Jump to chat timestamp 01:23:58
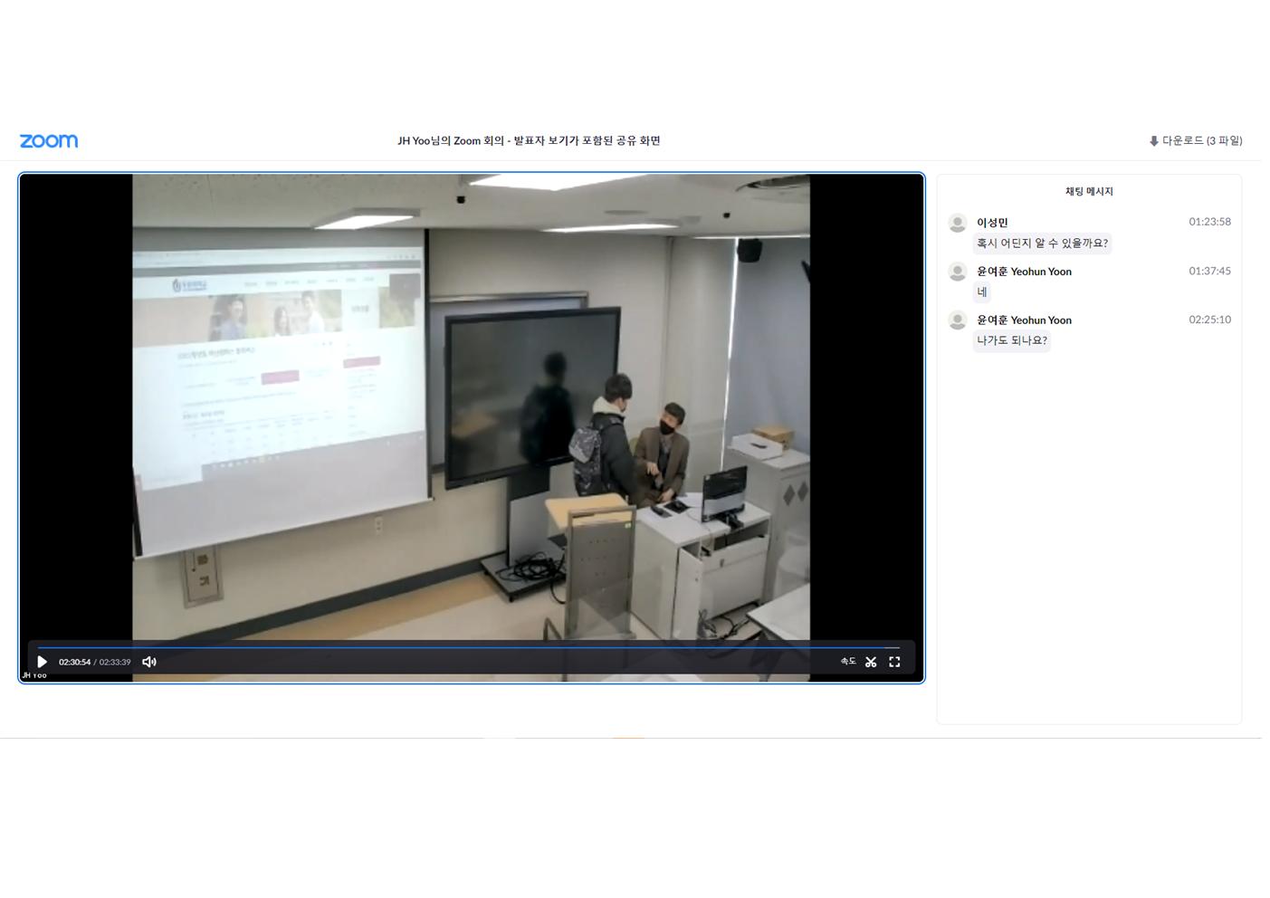1270x898 pixels. (1209, 222)
